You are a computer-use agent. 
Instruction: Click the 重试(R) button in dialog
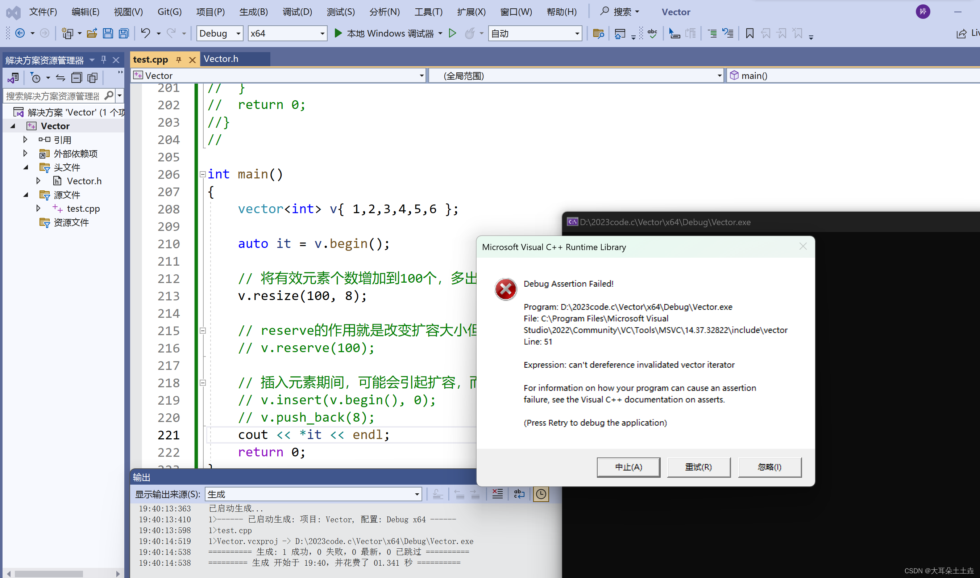pyautogui.click(x=698, y=467)
